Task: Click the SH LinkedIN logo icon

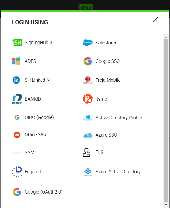Action: point(16,80)
